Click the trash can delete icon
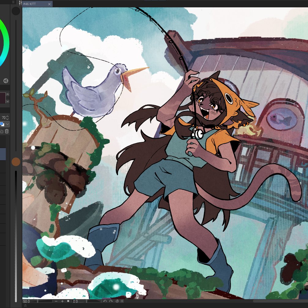Viewport: 308px width, 308px height. click(7, 131)
